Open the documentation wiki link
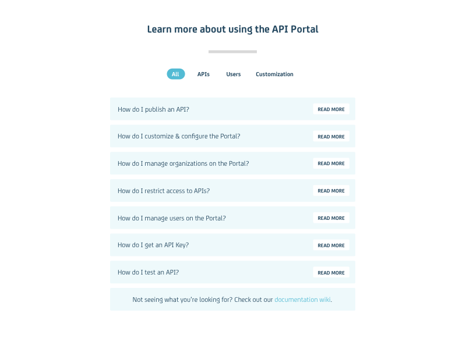This screenshot has height=349, width=466. (302, 300)
